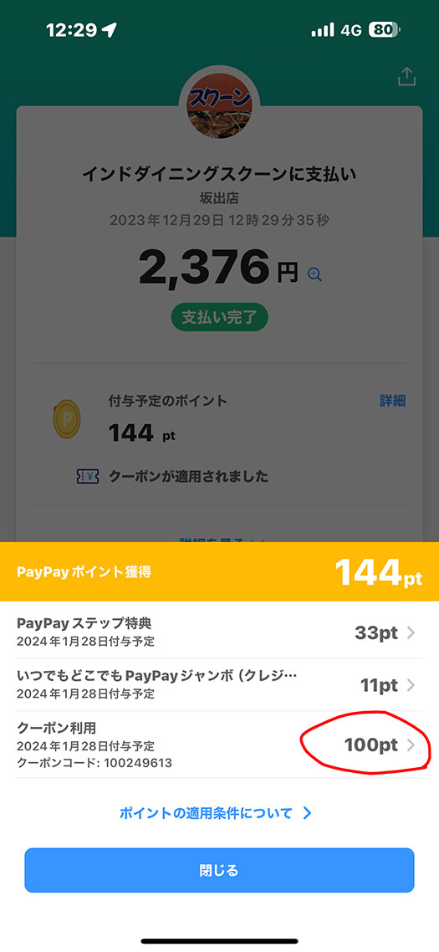Open ポイントの適用条件について link
This screenshot has width=439, height=952.
[x=206, y=813]
